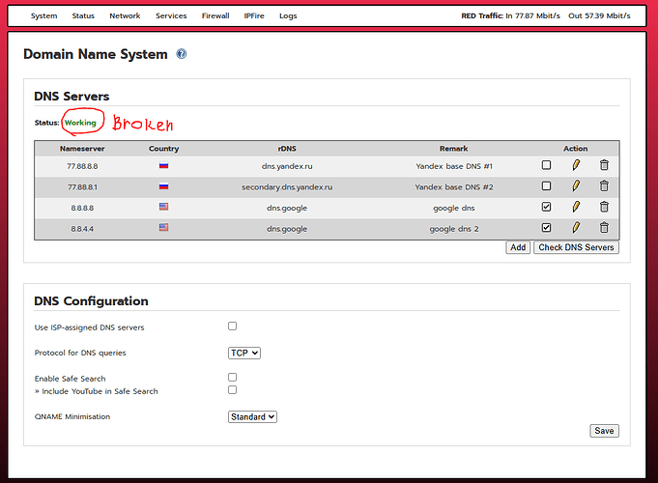Enable the Yandex base DNS #2 checkbox

[x=546, y=185]
